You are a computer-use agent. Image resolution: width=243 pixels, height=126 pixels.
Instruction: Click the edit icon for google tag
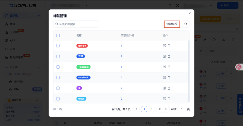click(164, 46)
